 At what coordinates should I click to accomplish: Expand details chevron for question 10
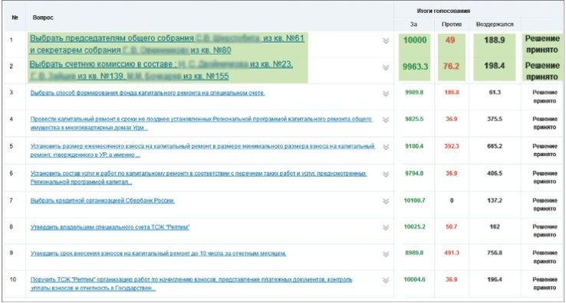click(386, 280)
